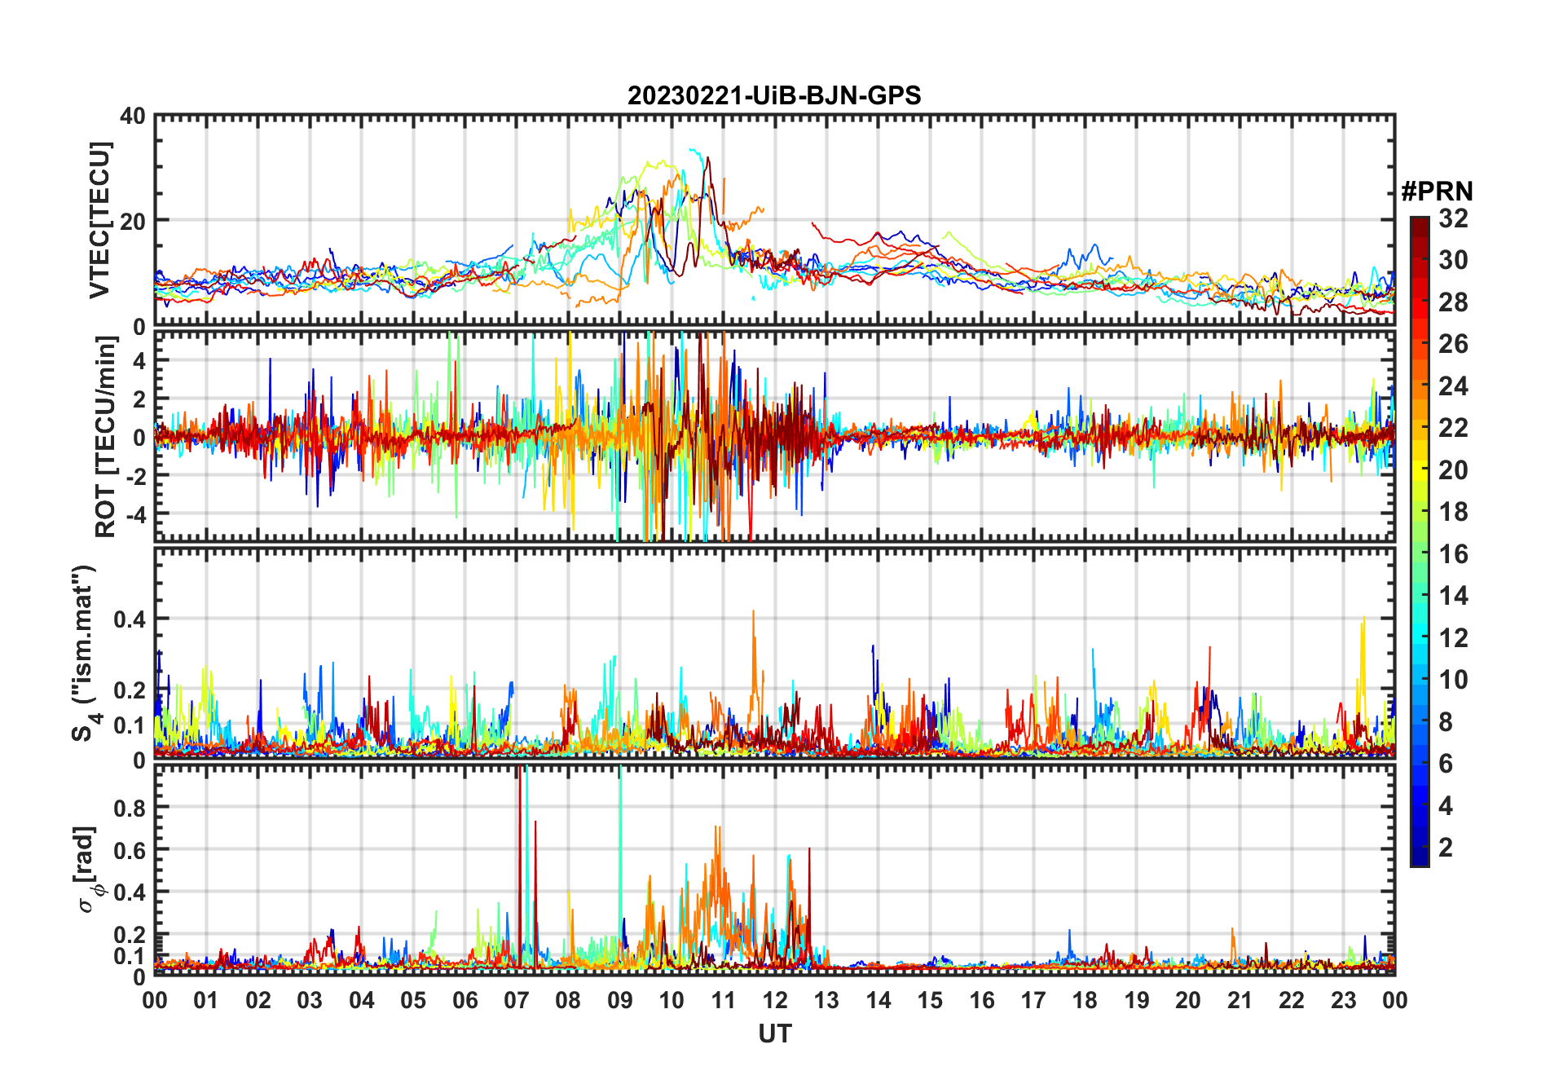The width and height of the screenshot is (1550, 1084).
Task: Click the ROT [TECU/min] y-axis label
Action: [105, 437]
